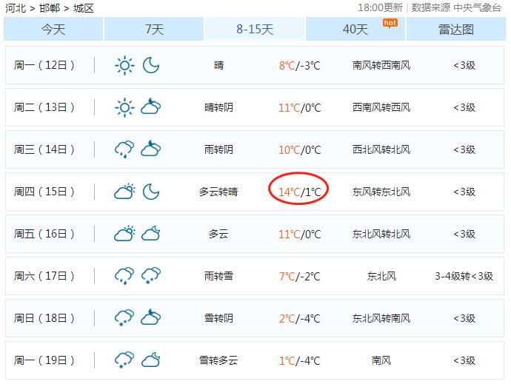Select the 8-15天 tab
Screen dimensions: 511x384
(x=255, y=30)
